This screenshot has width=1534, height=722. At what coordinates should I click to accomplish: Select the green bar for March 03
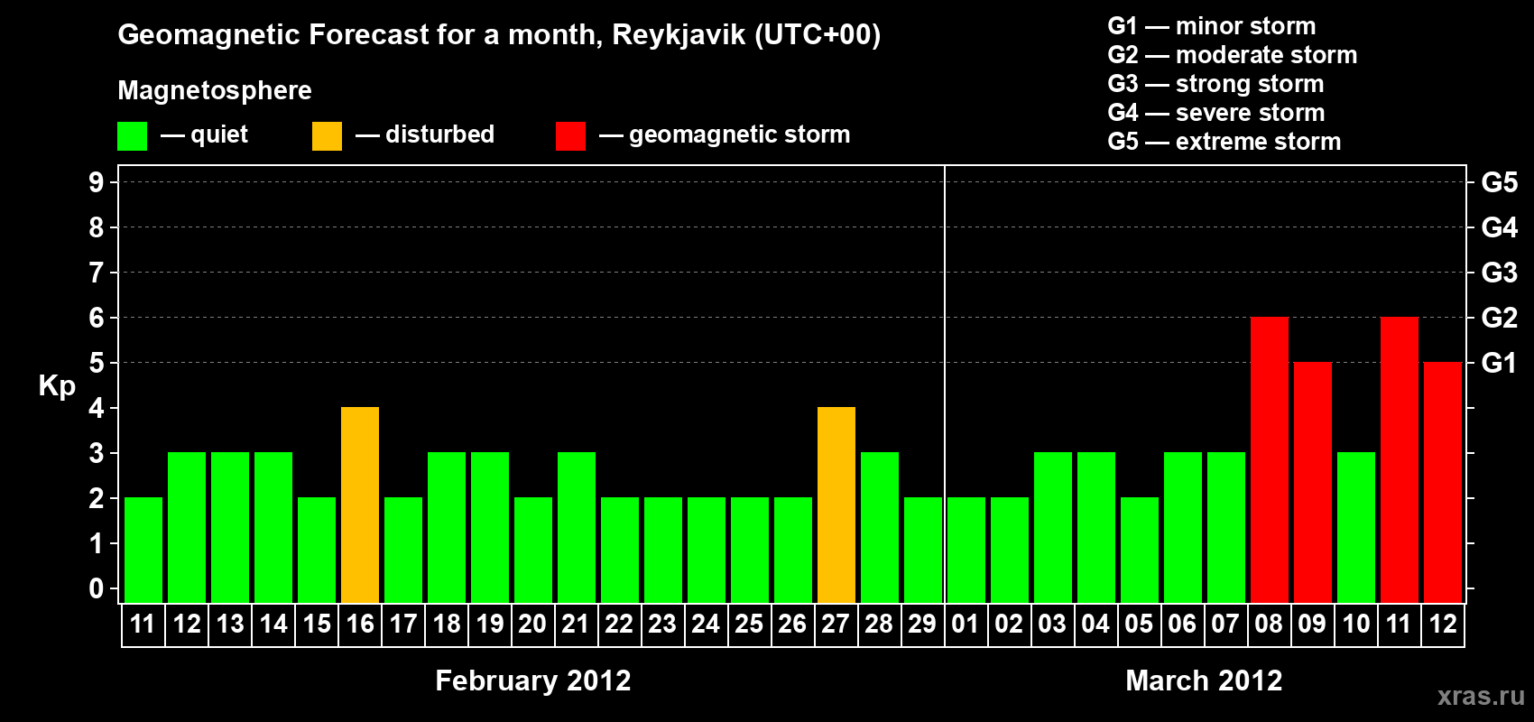(x=1053, y=527)
